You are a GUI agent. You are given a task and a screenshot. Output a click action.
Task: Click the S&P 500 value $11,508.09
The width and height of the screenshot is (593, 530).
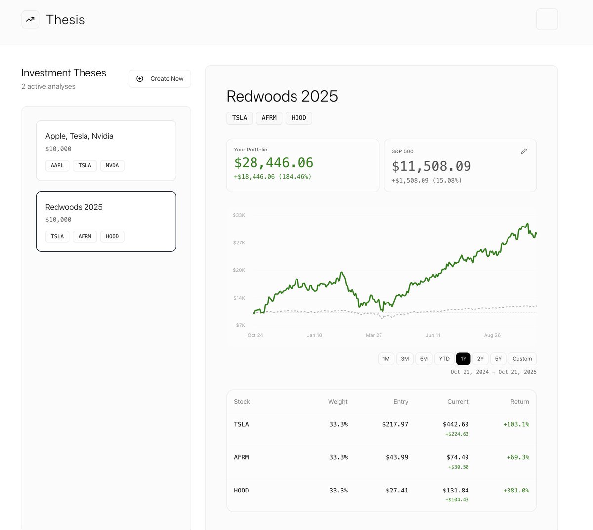pos(431,166)
